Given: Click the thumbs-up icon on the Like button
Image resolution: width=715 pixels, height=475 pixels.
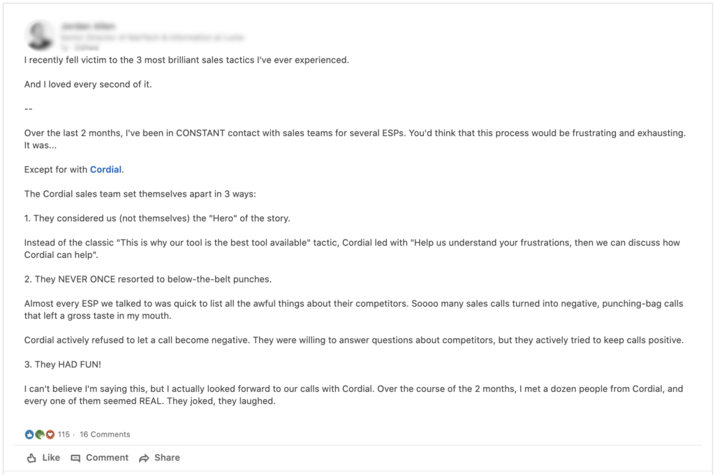Looking at the screenshot, I should click(31, 458).
